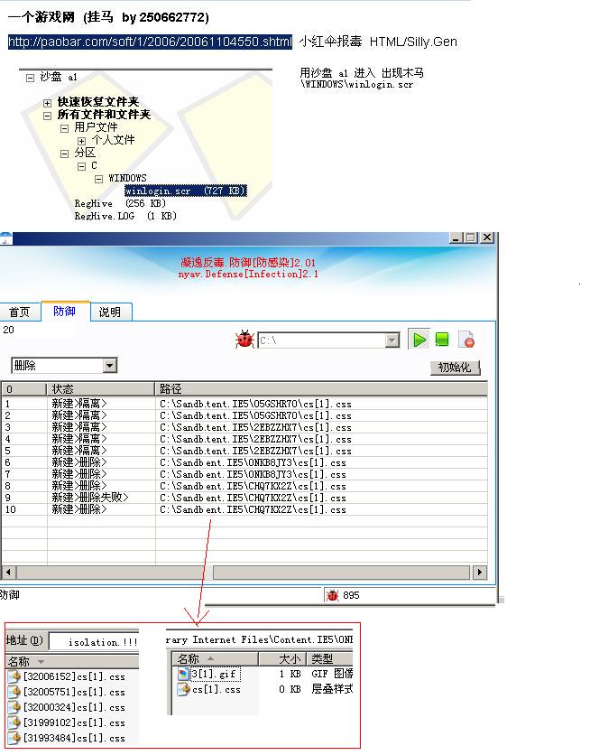This screenshot has height=755, width=590.
Task: Switch to the 说明 tab
Action: click(109, 312)
